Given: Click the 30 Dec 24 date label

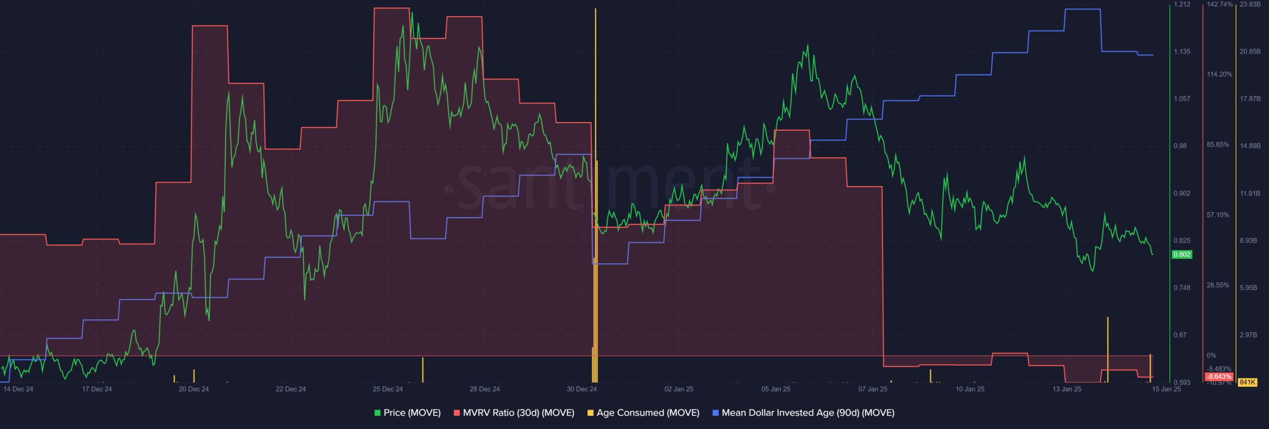Looking at the screenshot, I should point(582,389).
